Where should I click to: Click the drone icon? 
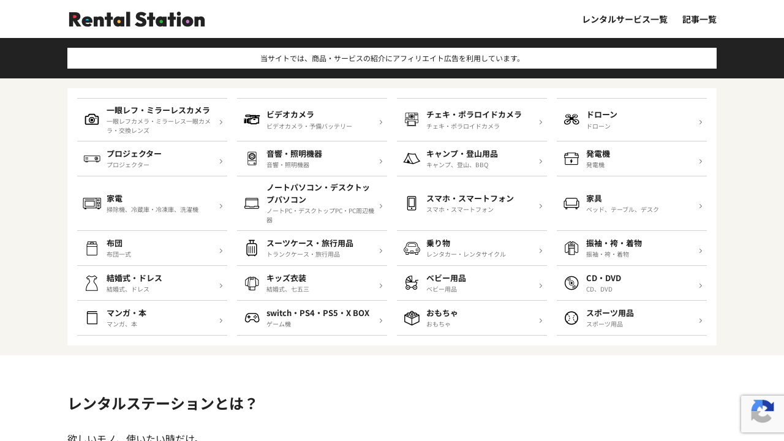571,119
